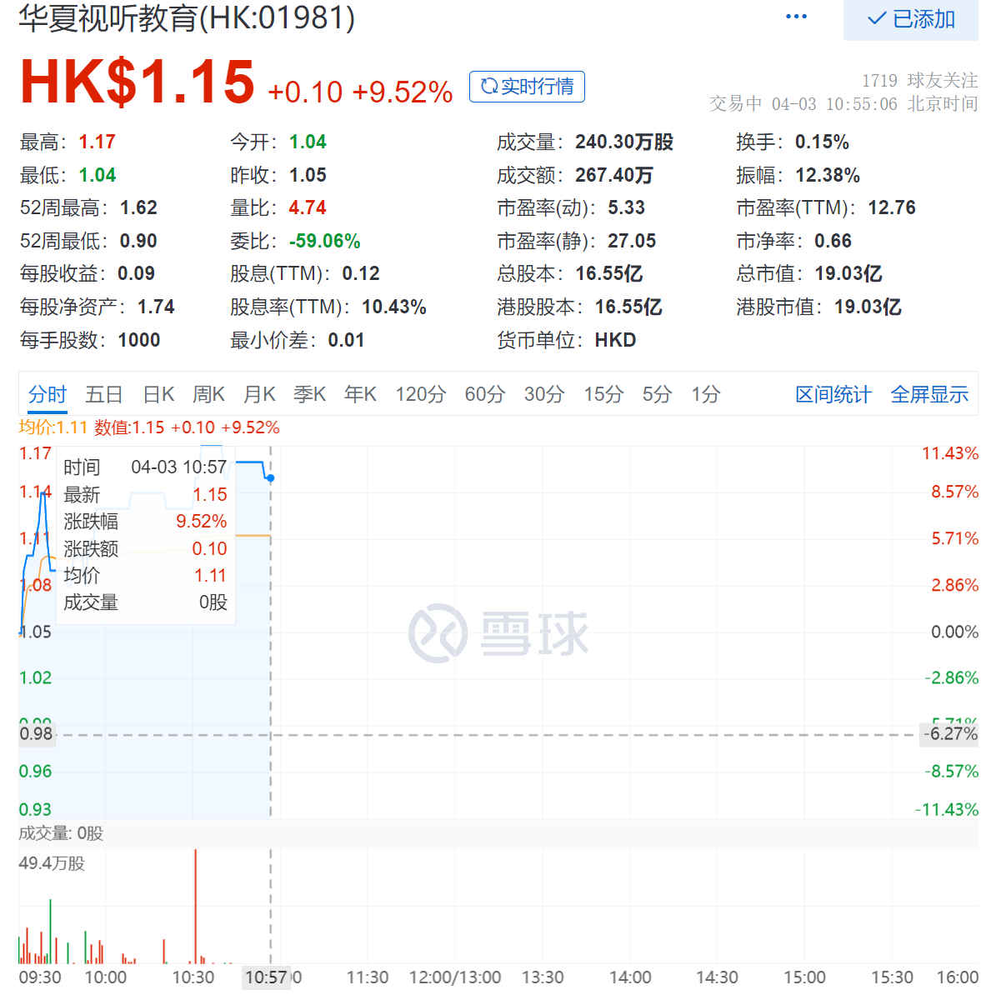Click the 总市值 value 19.03亿
The image size is (991, 1000).
coord(848,273)
